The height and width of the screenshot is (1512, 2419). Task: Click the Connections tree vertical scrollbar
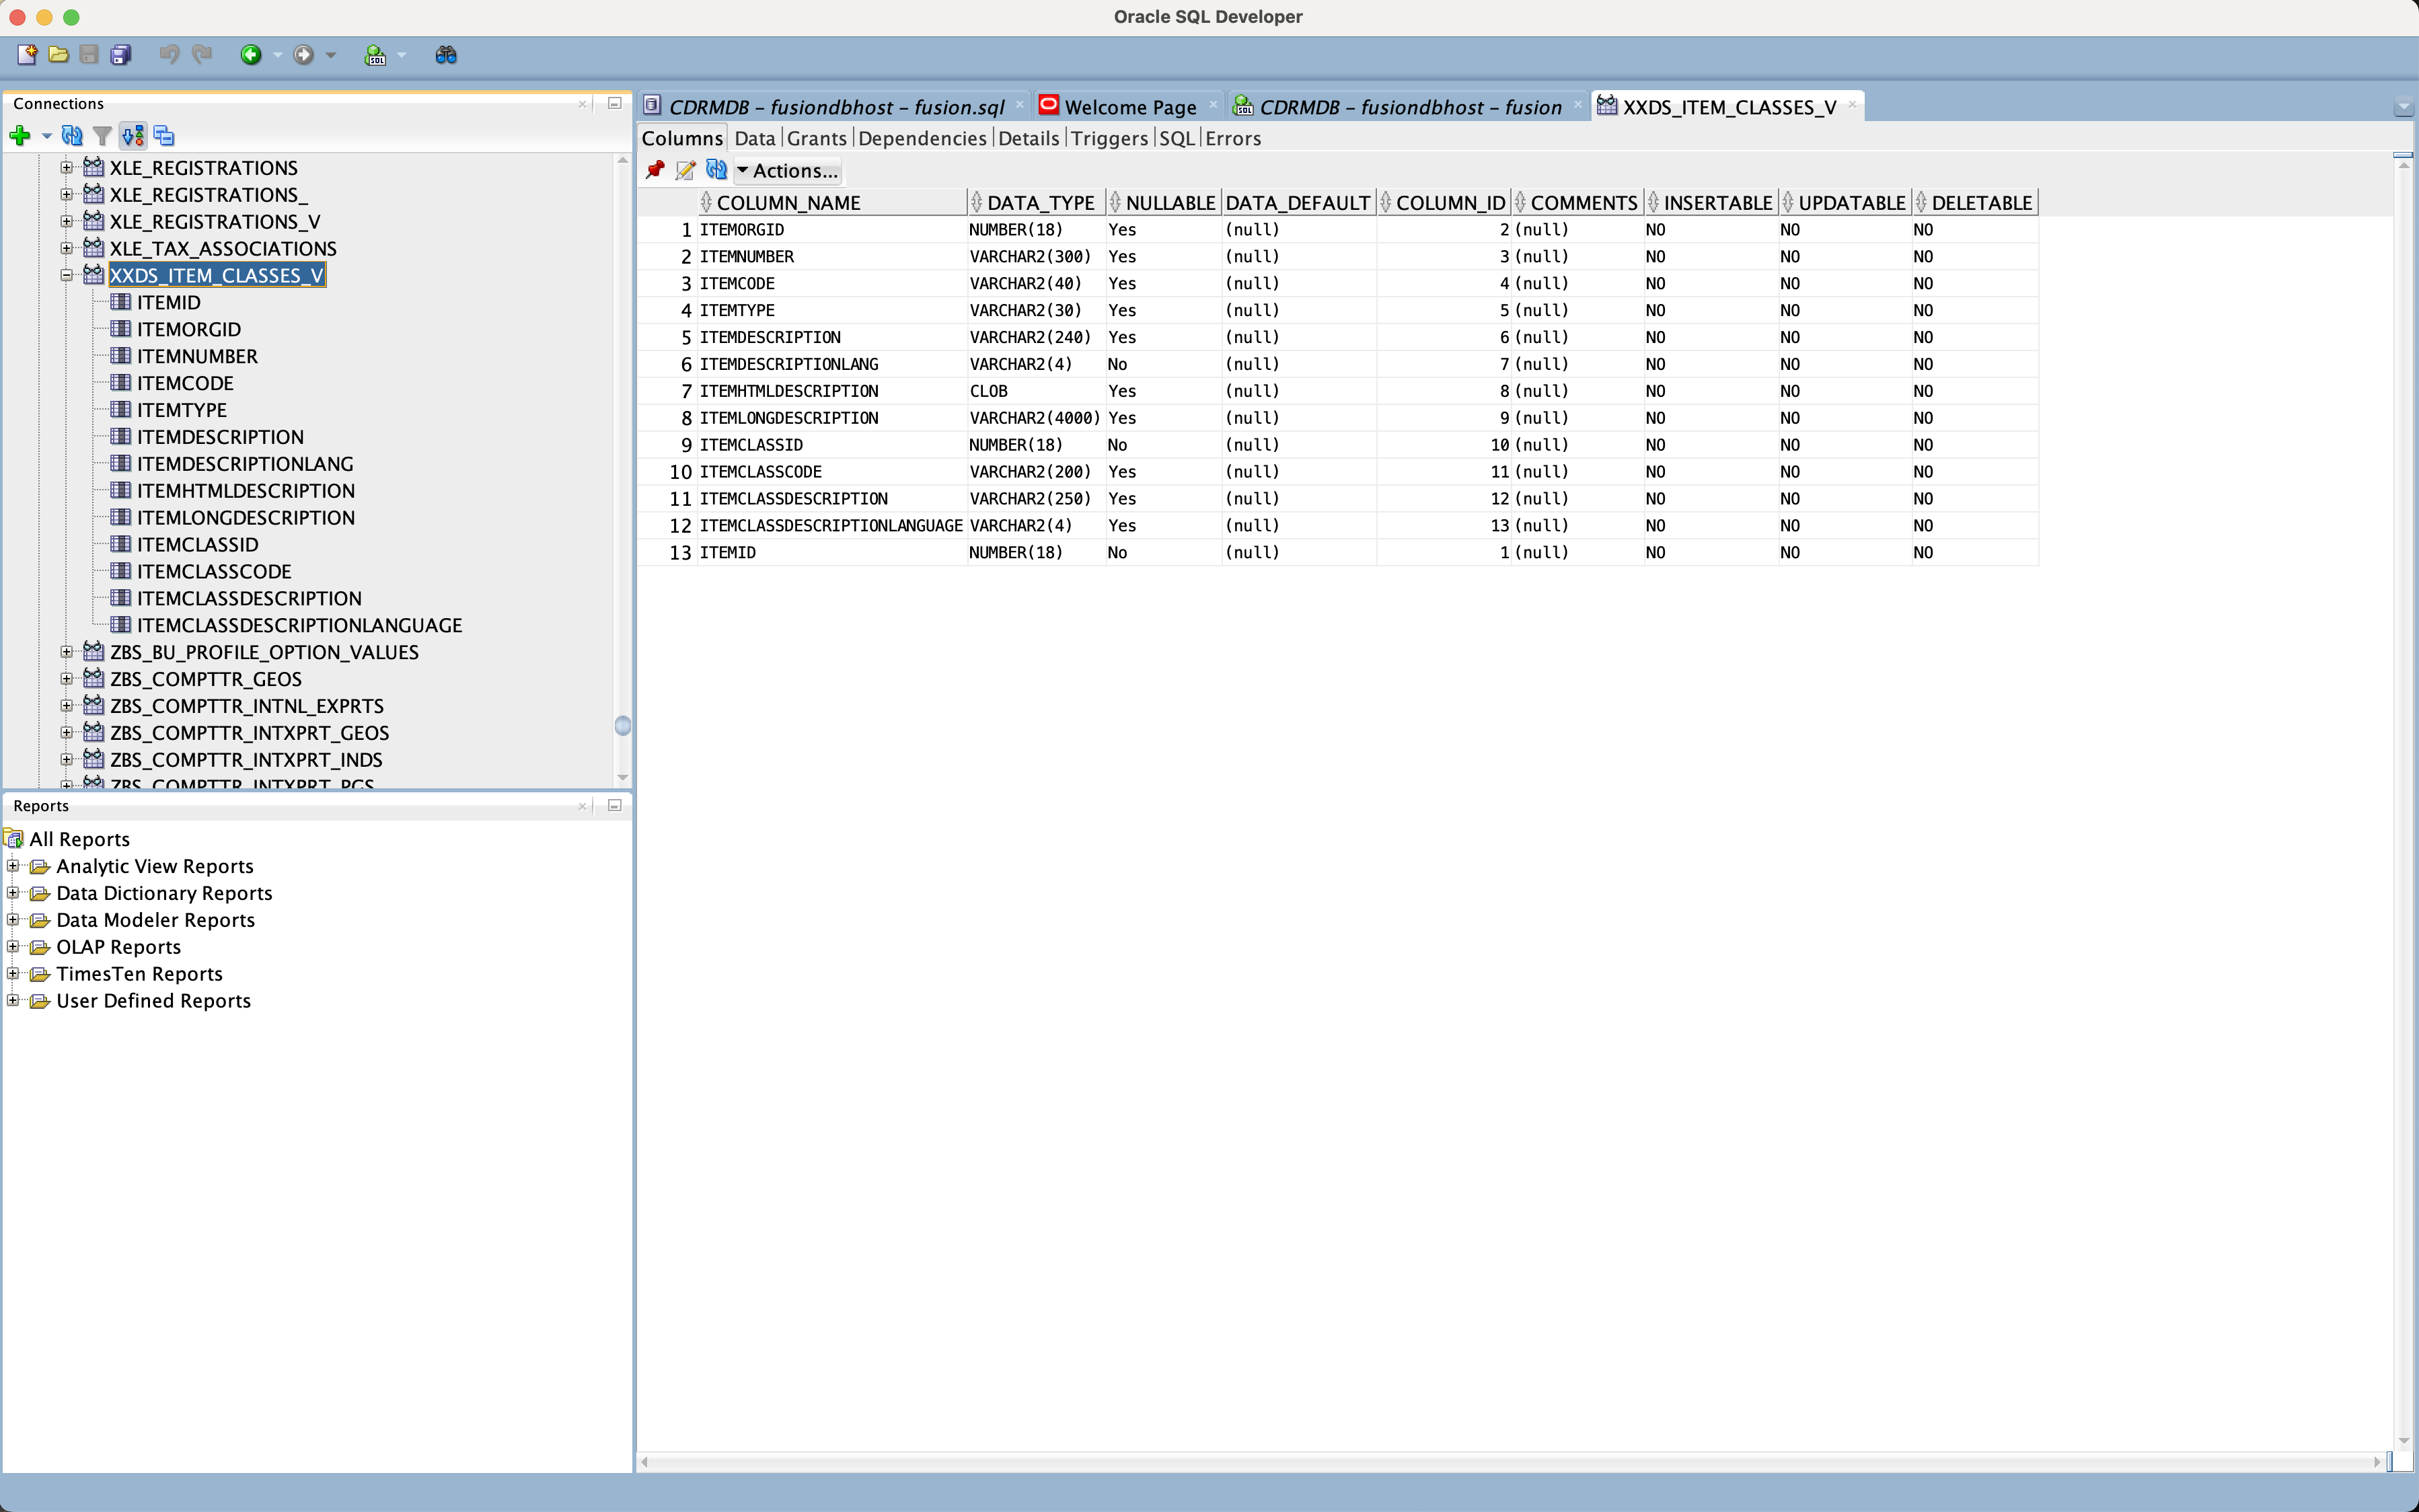623,727
